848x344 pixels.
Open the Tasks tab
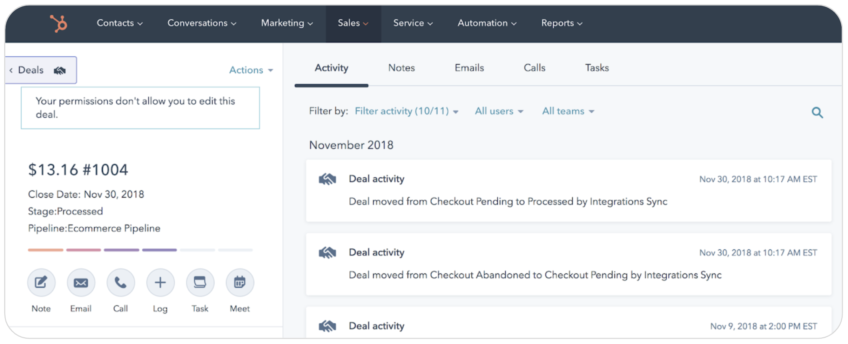[x=597, y=68]
